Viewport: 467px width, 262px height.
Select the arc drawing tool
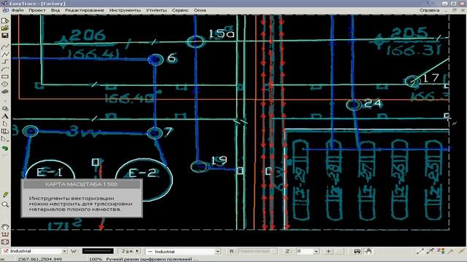point(5,69)
